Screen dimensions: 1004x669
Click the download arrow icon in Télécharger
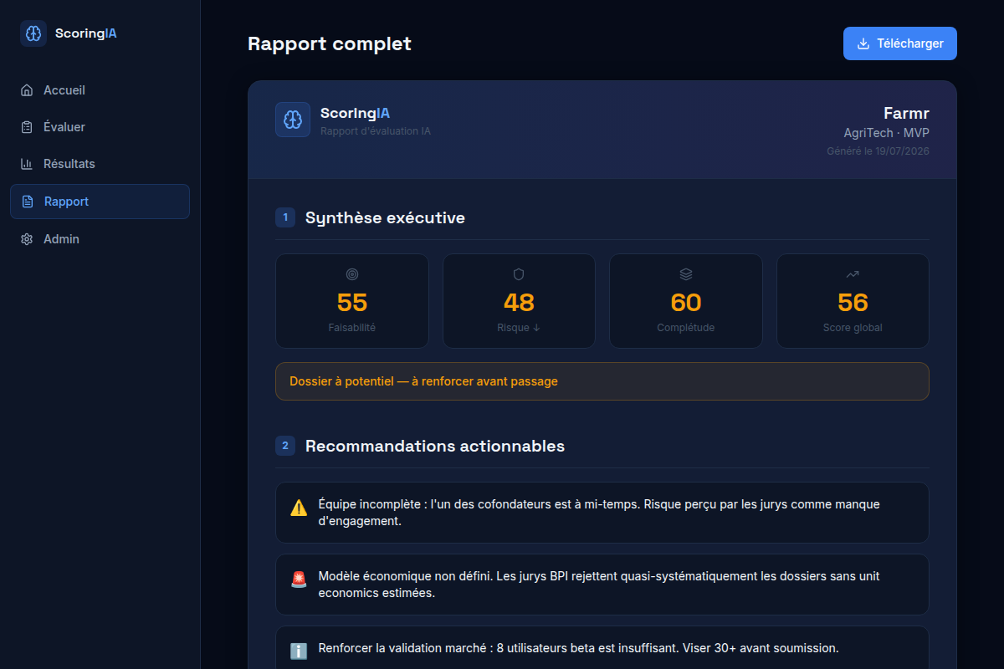coord(863,43)
